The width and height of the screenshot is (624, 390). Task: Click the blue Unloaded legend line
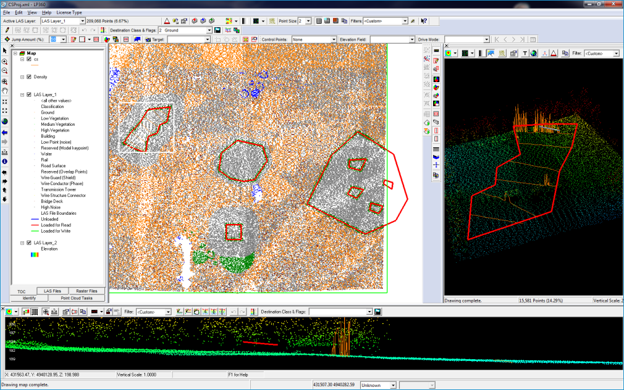35,219
